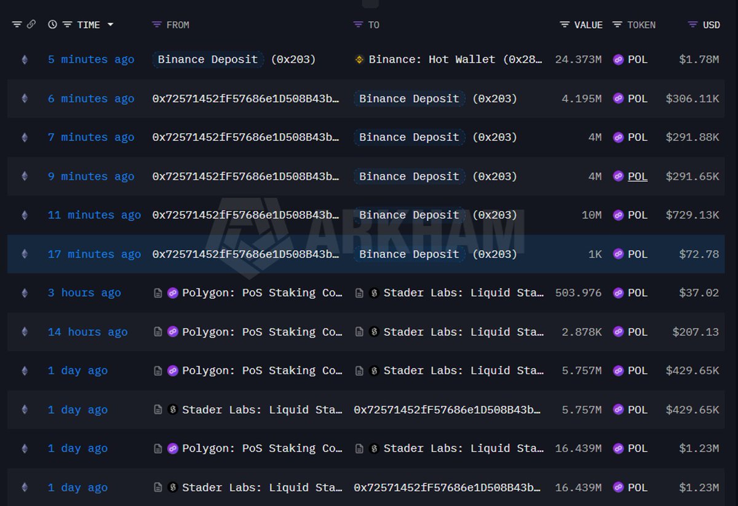The width and height of the screenshot is (738, 506).
Task: Click Binance logo beside Hot Wallet
Action: click(x=360, y=60)
